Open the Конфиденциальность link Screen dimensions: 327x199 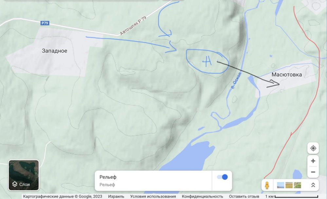(x=202, y=196)
